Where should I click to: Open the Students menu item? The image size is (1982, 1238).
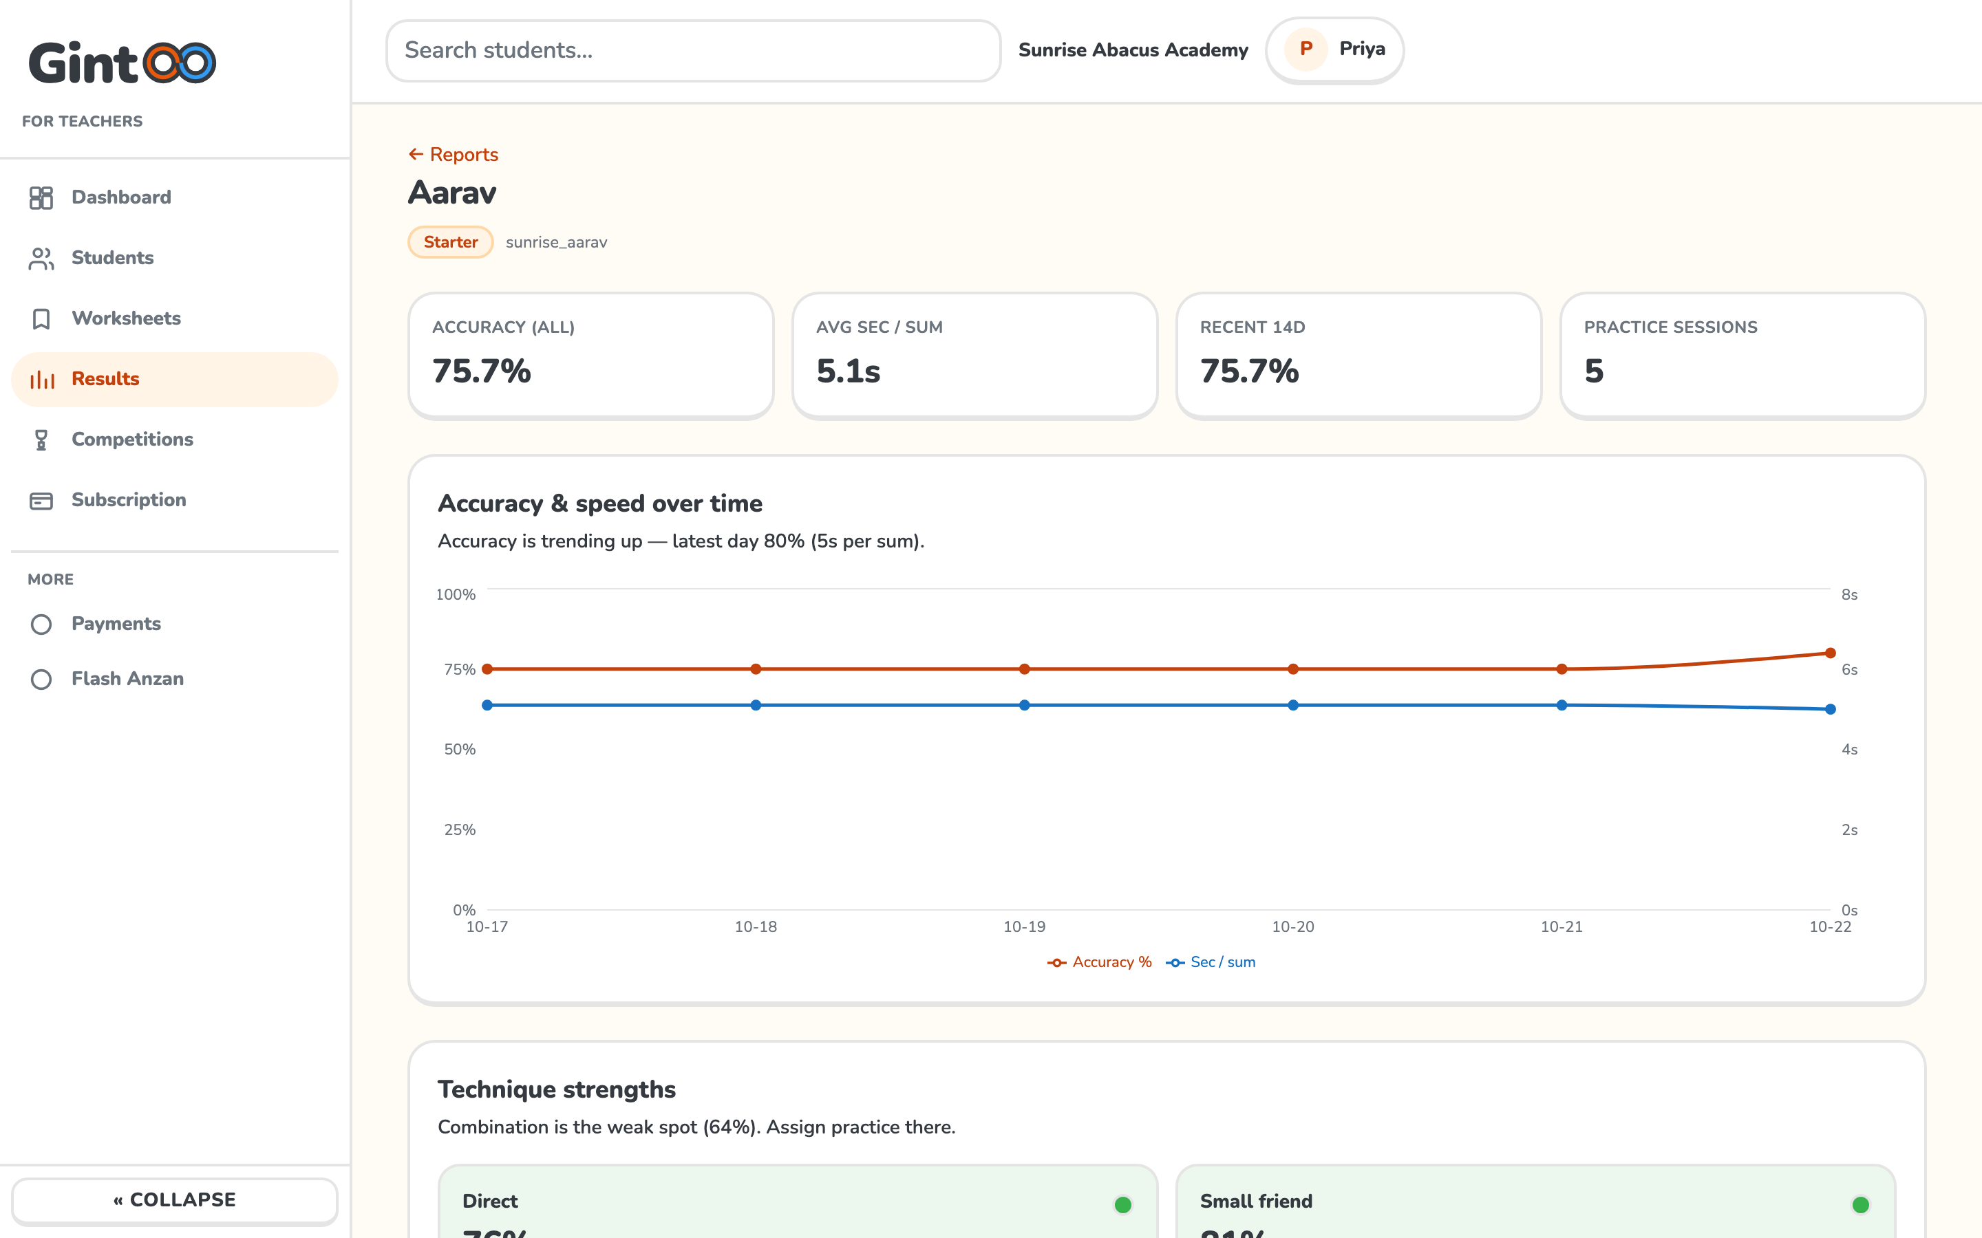174,258
